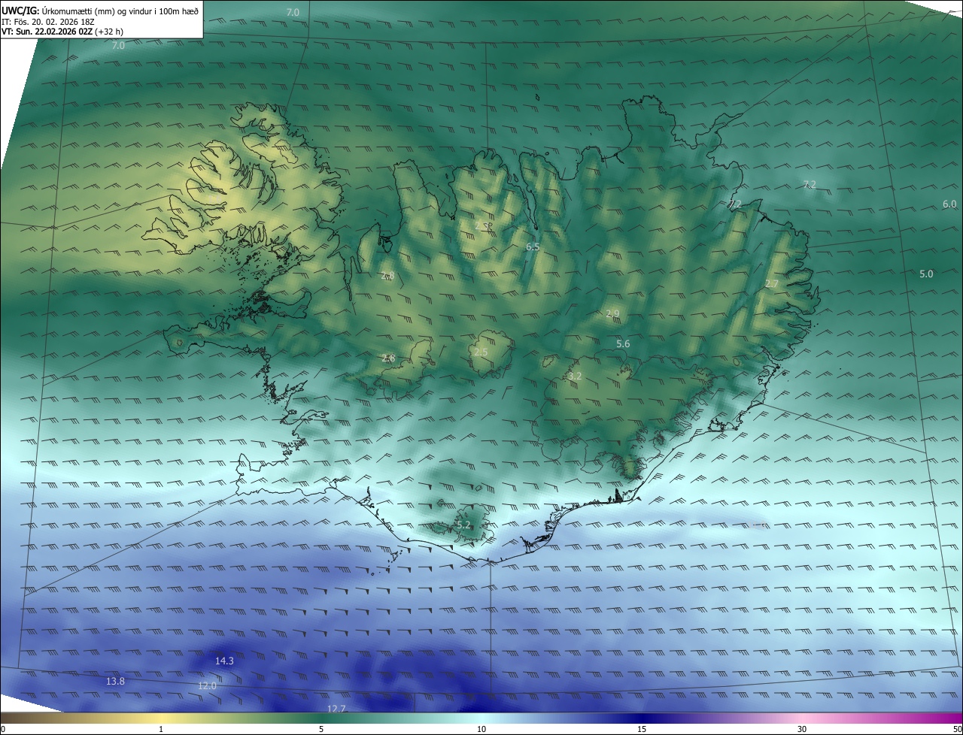Click the 12.0 value label
The height and width of the screenshot is (735, 963).
[207, 685]
